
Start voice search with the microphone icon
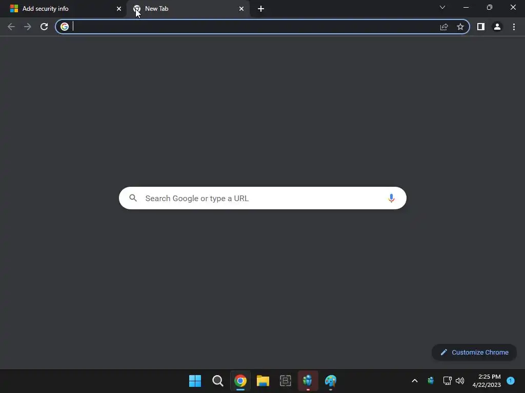(x=391, y=198)
